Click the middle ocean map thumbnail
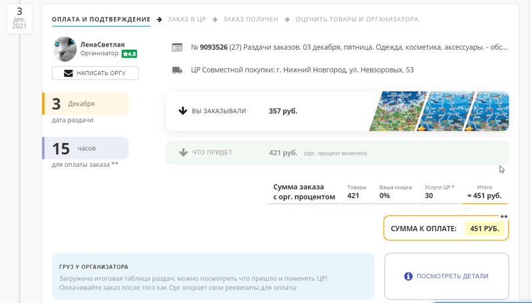The height and width of the screenshot is (303, 532). [x=445, y=111]
